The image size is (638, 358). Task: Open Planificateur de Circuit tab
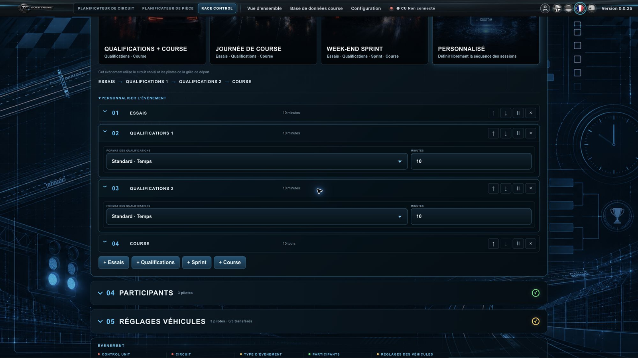[x=106, y=8]
